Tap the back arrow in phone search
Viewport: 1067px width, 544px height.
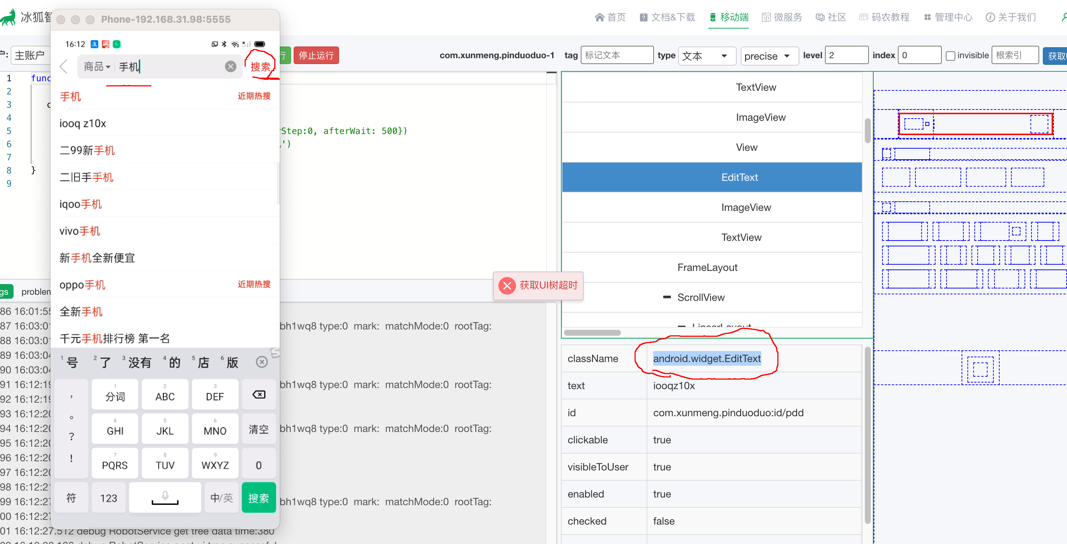pos(63,67)
